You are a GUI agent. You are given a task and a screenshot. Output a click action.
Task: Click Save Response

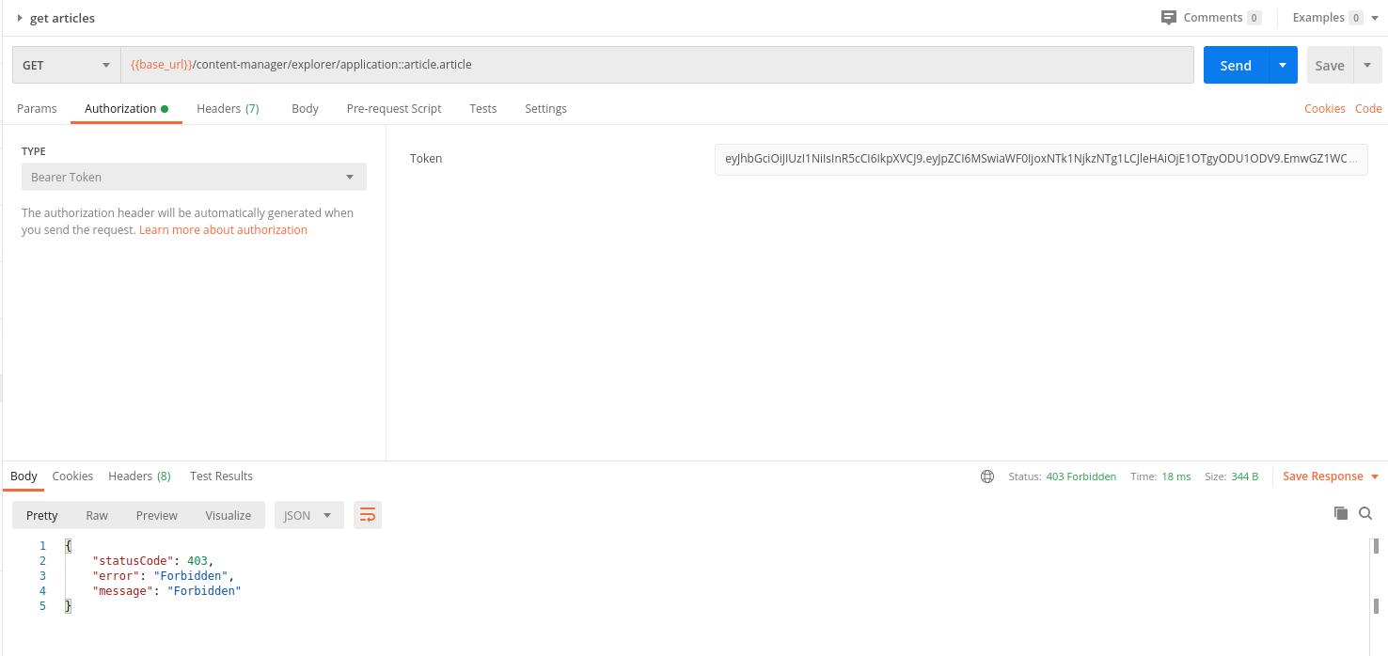click(1322, 476)
